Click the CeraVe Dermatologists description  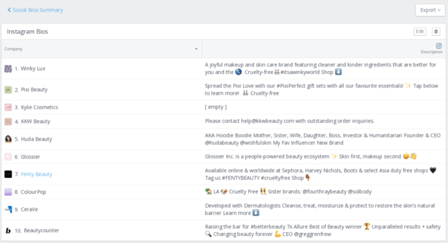click(320, 209)
